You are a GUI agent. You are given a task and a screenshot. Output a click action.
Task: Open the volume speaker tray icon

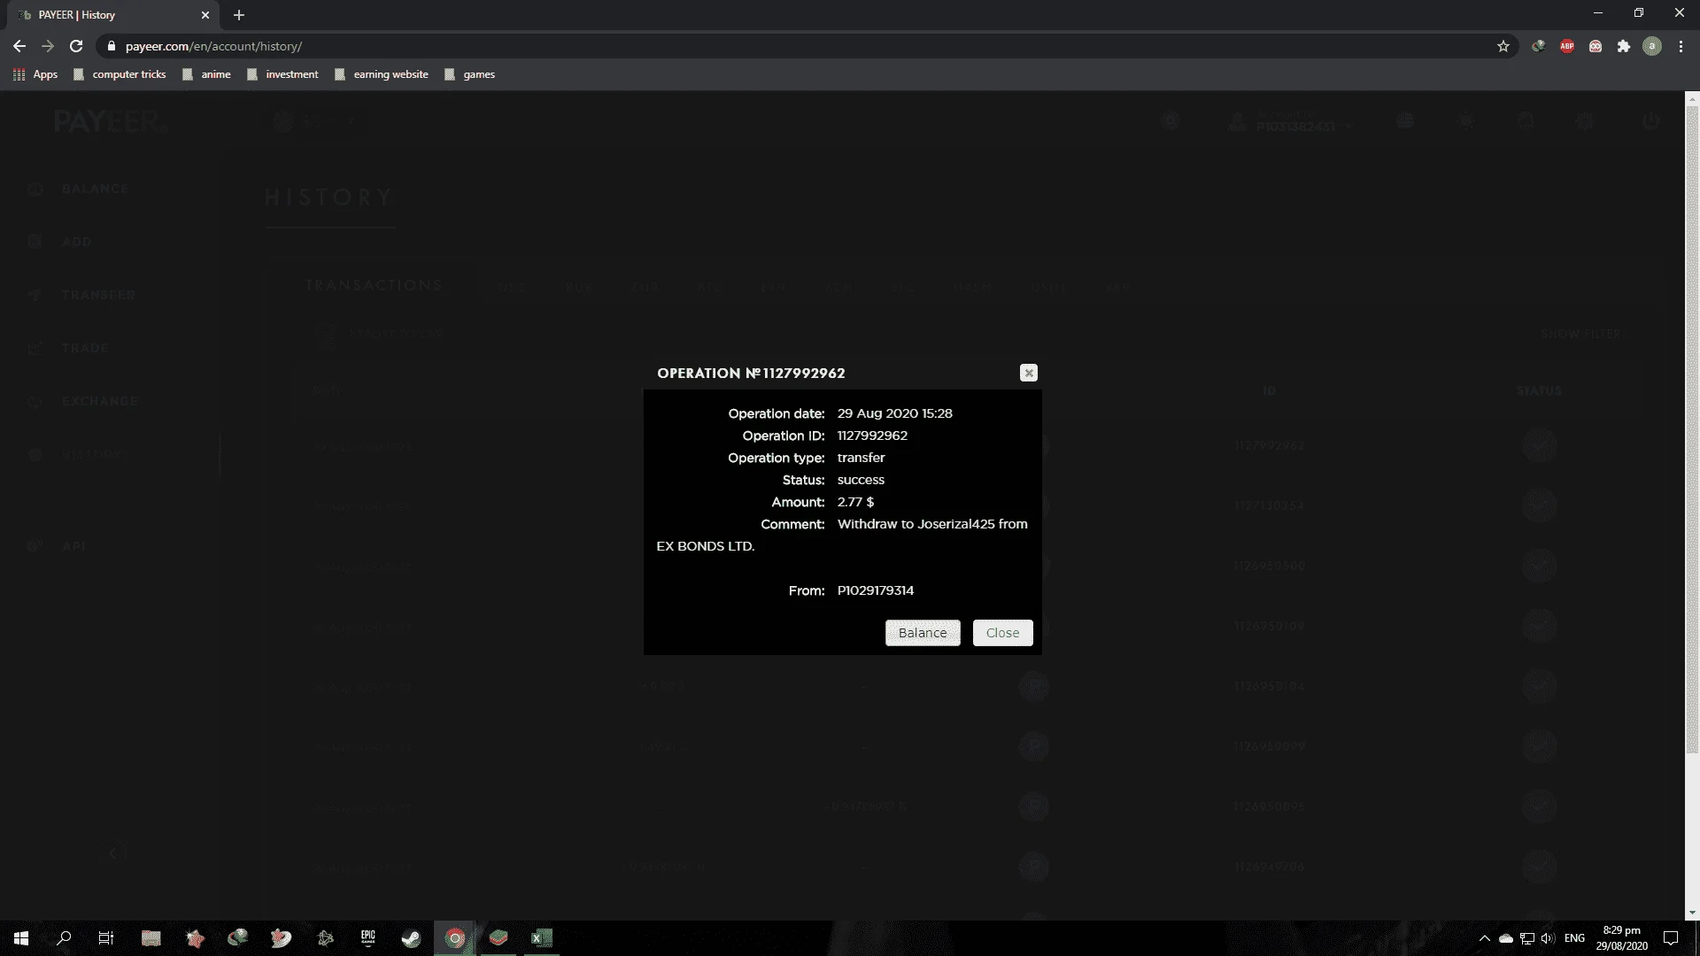[1548, 938]
